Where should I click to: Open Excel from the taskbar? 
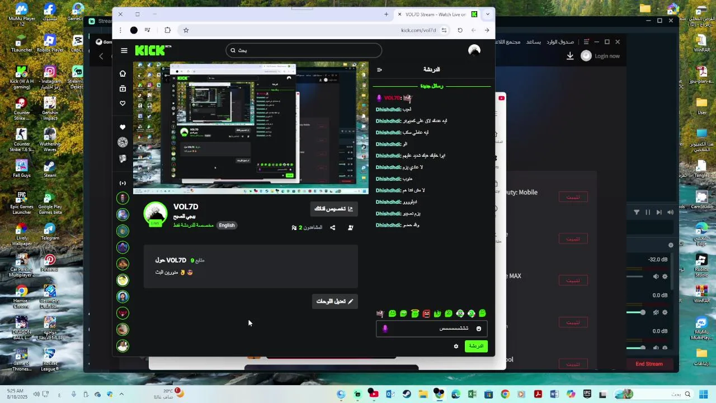pos(472,395)
